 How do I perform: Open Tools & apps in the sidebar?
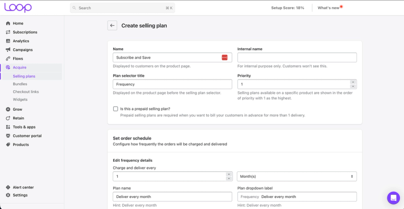[24, 127]
